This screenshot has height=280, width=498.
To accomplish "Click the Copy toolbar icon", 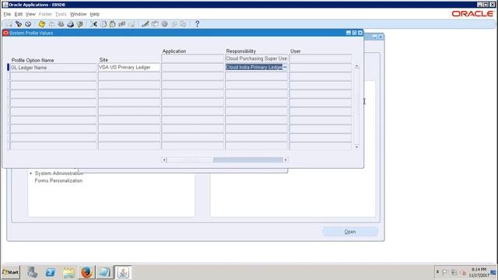I will tap(103, 24).
